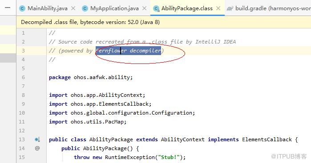
Task: Click the import ohos.app.AbilityContext line
Action: tap(97, 95)
